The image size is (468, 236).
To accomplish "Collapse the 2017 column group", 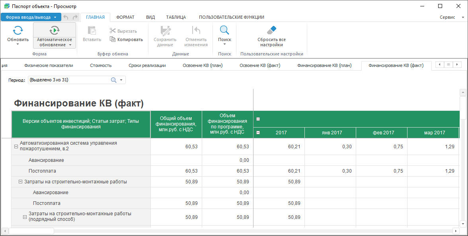I will (258, 133).
